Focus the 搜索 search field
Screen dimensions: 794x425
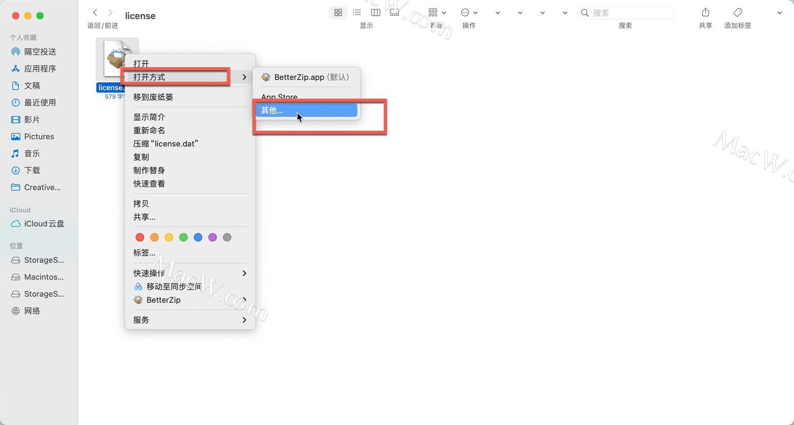click(625, 12)
